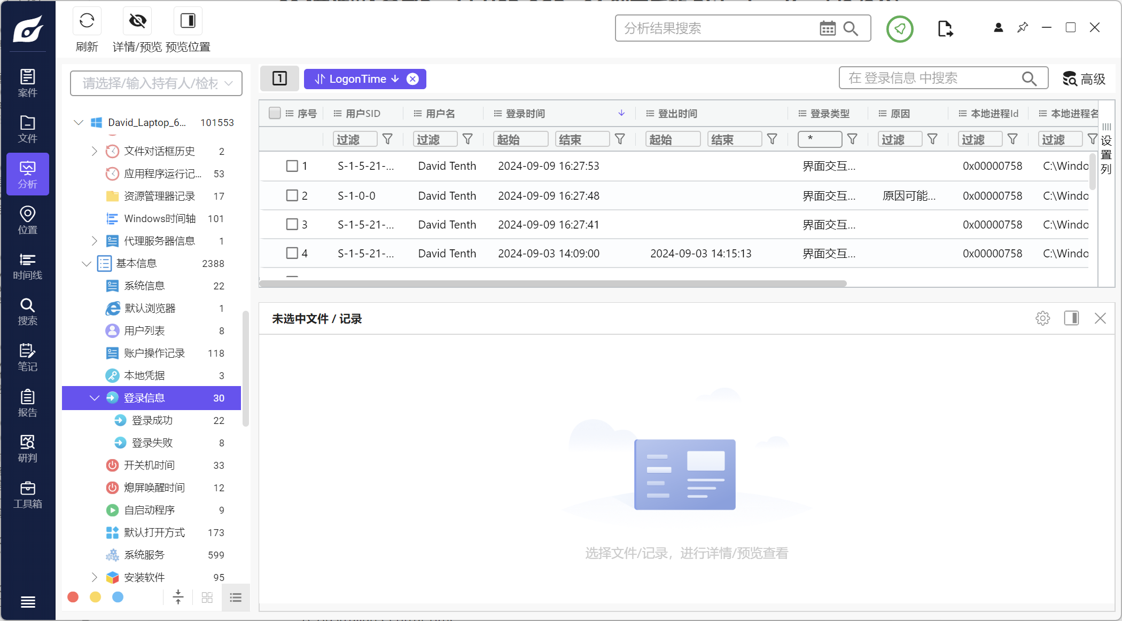Toggle preview panel position icon
This screenshot has height=621, width=1122.
[1071, 319]
